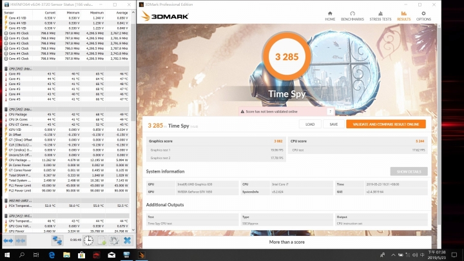The image size is (464, 261).
Task: Open File Explorer from taskbar
Action: [66, 255]
